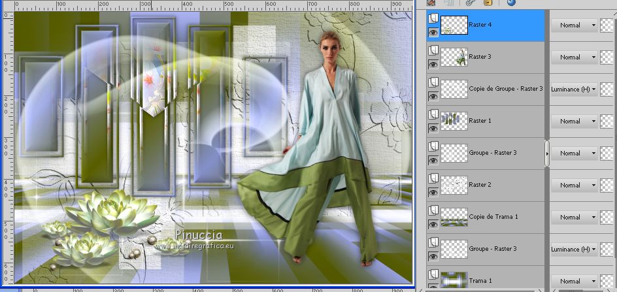Click the layer type icon of Trama 1

[x=433, y=274]
